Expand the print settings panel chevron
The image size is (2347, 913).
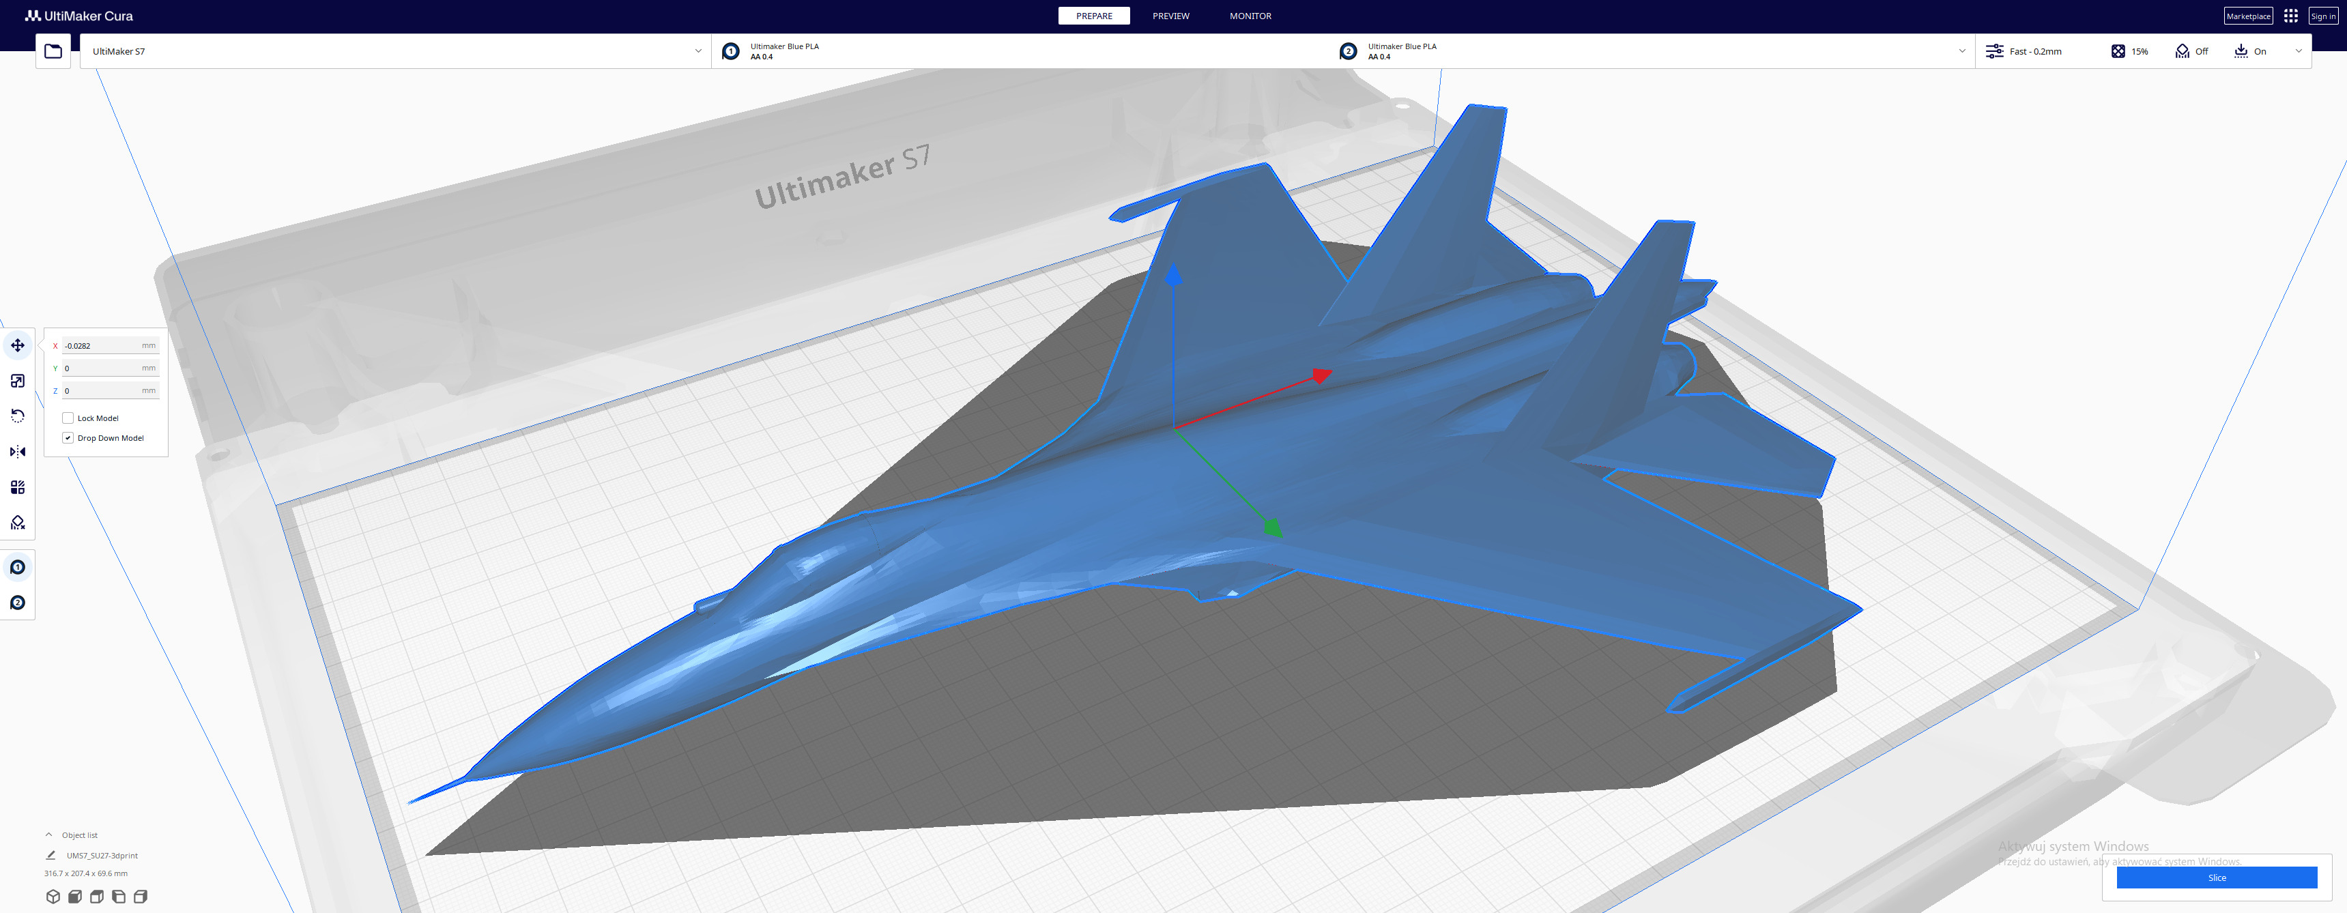(x=2299, y=51)
